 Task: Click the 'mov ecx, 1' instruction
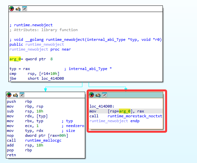coord(23,126)
